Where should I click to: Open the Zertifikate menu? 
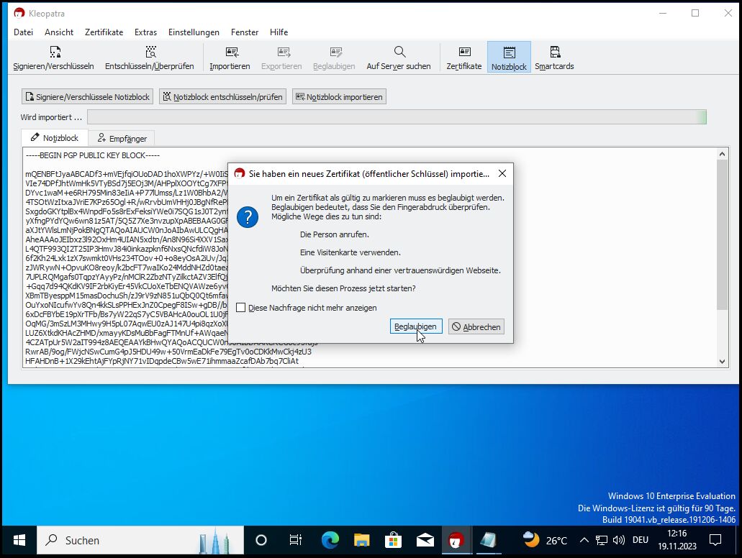pyautogui.click(x=104, y=32)
